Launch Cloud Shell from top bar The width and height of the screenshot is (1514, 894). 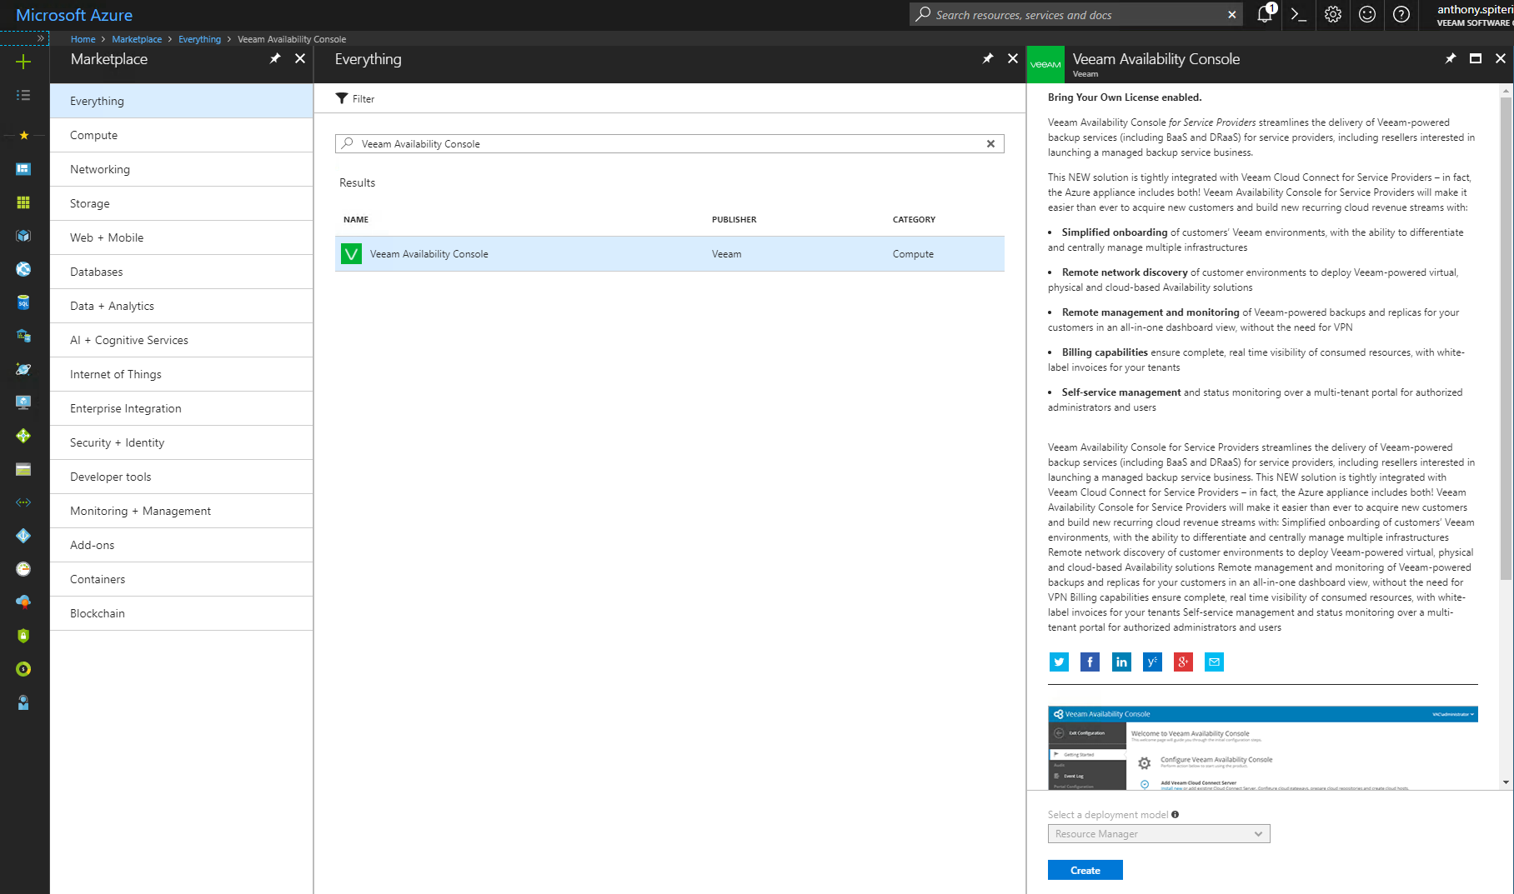tap(1298, 14)
